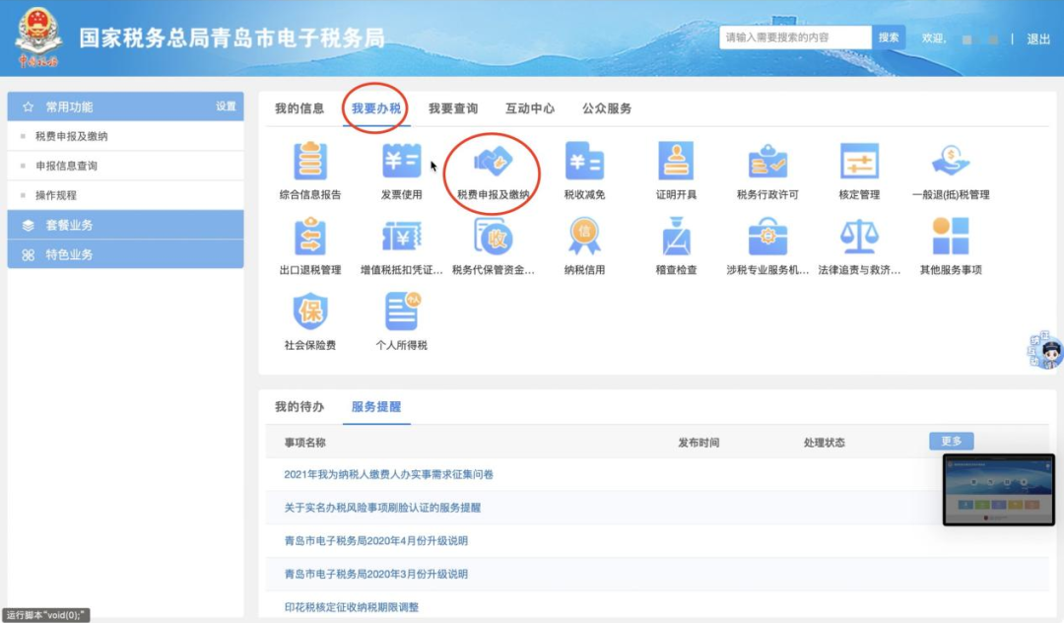
Task: Open 税收减免 tax reduction icon
Action: point(584,162)
